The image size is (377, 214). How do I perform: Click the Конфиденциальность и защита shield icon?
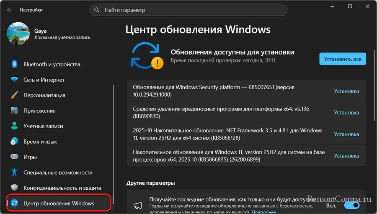tap(15, 188)
